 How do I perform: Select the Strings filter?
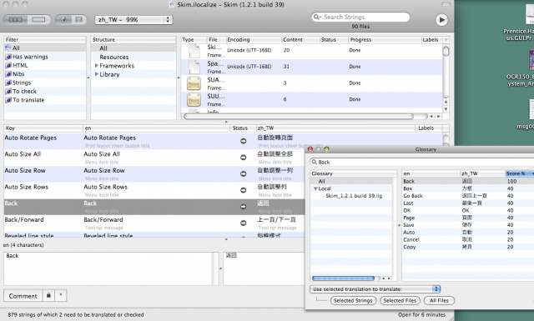[x=45, y=83]
